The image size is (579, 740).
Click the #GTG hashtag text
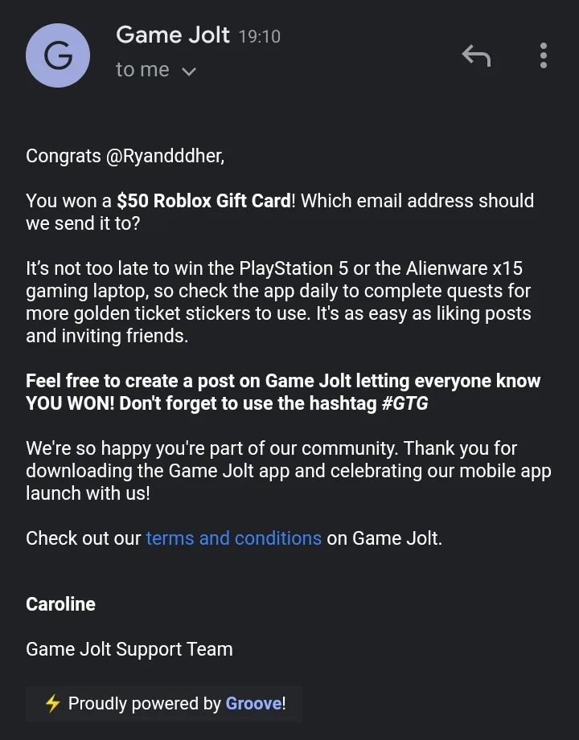pos(404,403)
